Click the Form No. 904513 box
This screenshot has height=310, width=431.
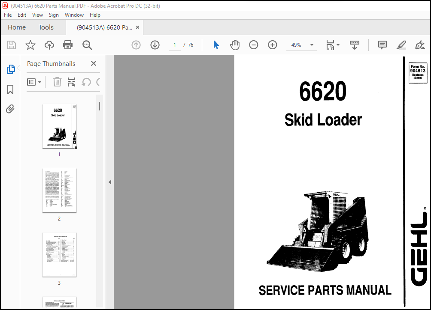pos(418,73)
